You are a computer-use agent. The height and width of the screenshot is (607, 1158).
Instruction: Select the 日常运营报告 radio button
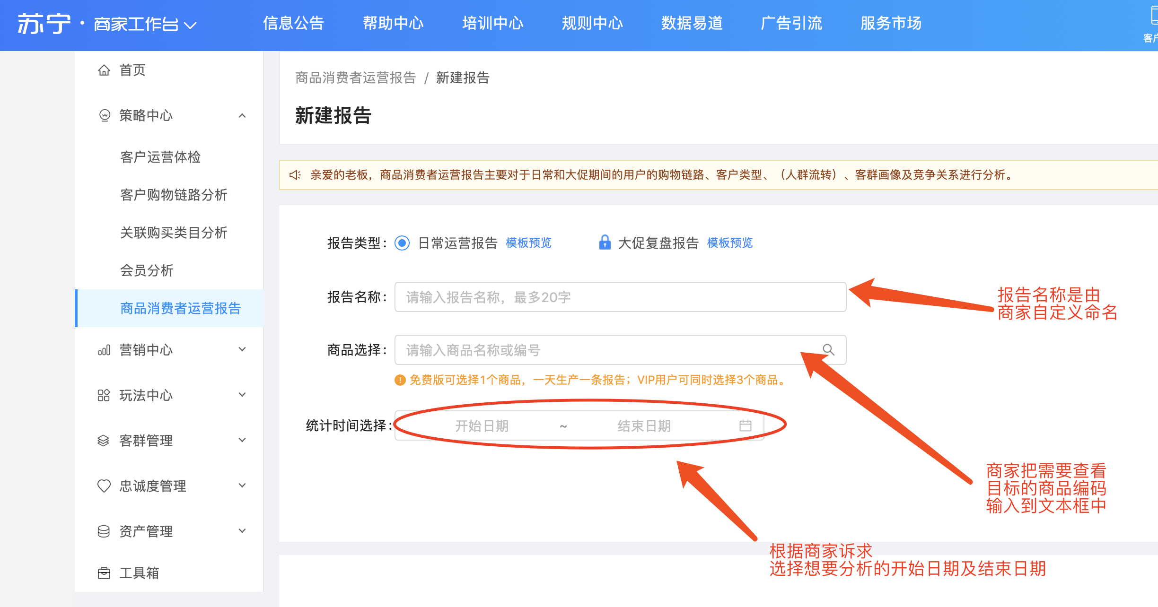point(402,243)
